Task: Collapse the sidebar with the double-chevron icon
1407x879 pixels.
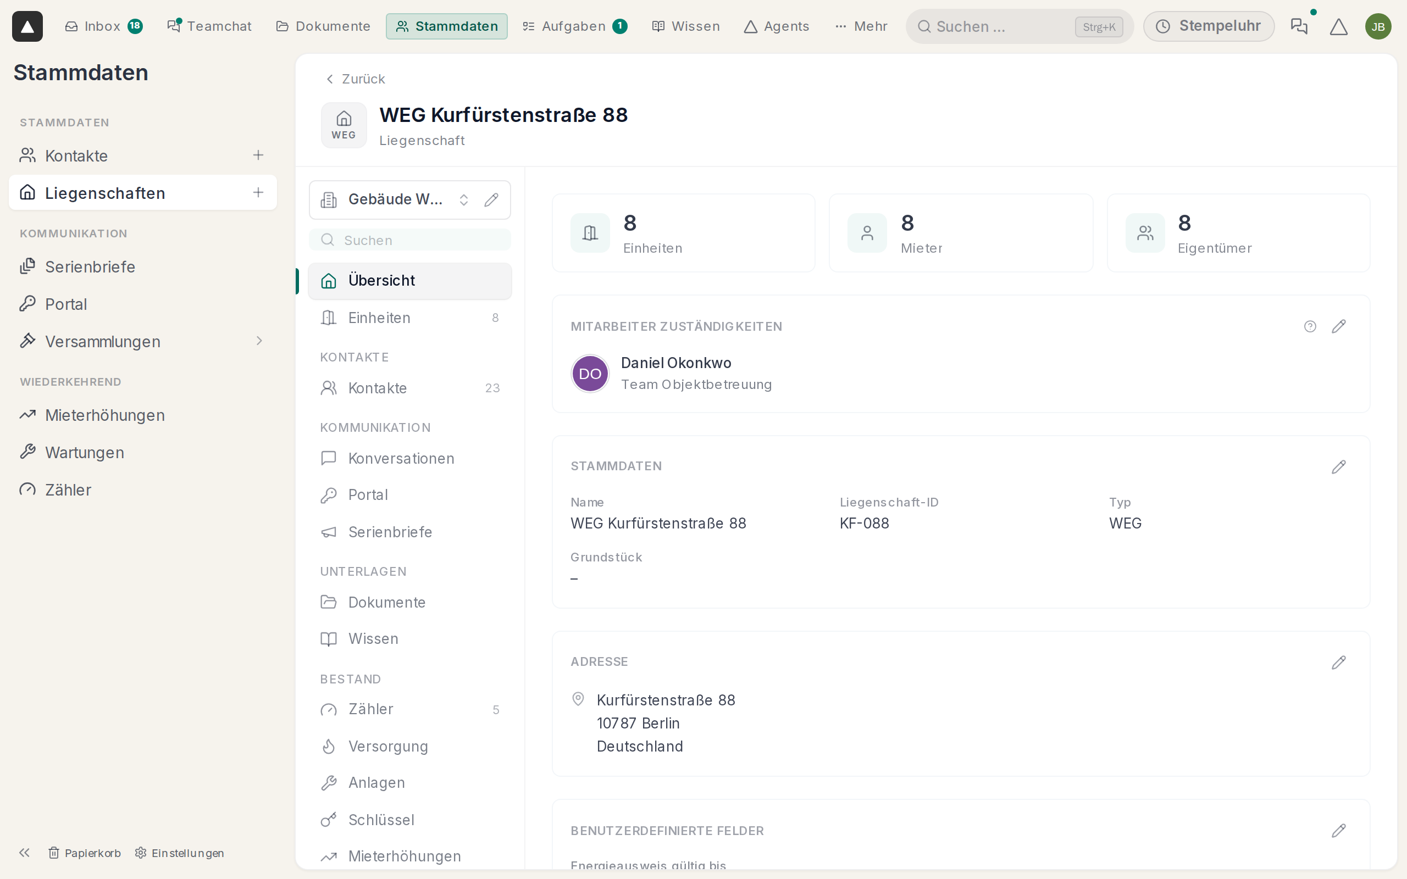Action: click(x=24, y=852)
